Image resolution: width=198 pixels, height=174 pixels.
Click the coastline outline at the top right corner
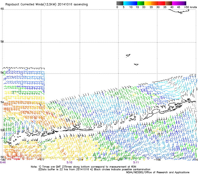pyautogui.click(x=179, y=12)
